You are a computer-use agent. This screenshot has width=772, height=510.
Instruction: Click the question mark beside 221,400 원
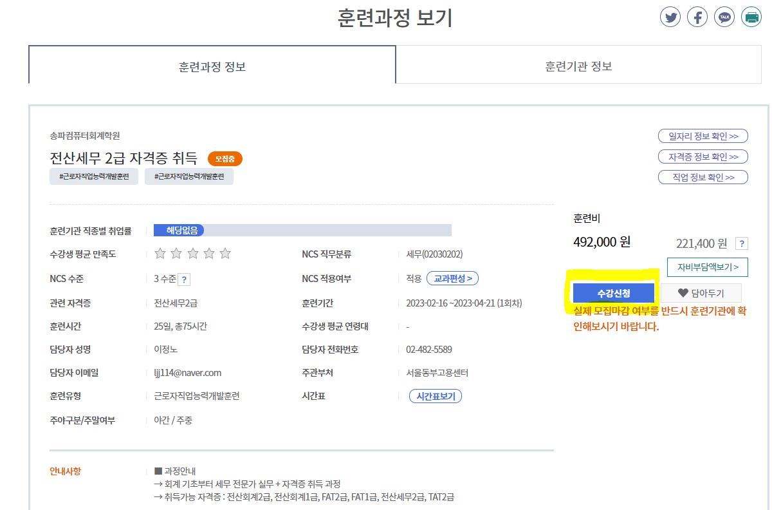click(x=742, y=243)
